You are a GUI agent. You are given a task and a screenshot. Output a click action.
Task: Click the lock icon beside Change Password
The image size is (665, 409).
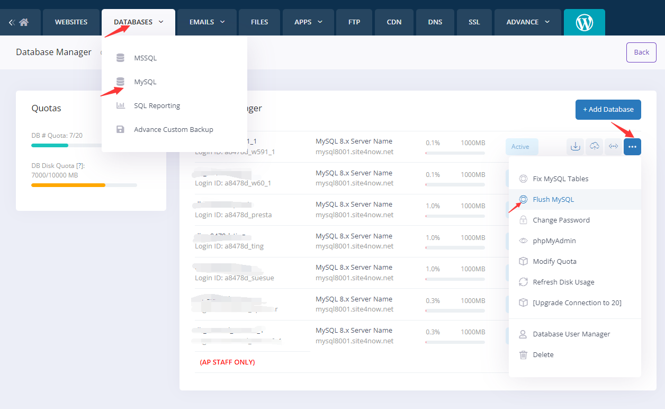click(523, 220)
